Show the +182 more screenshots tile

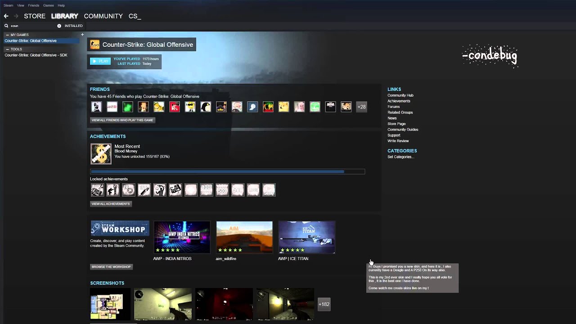coord(324,304)
